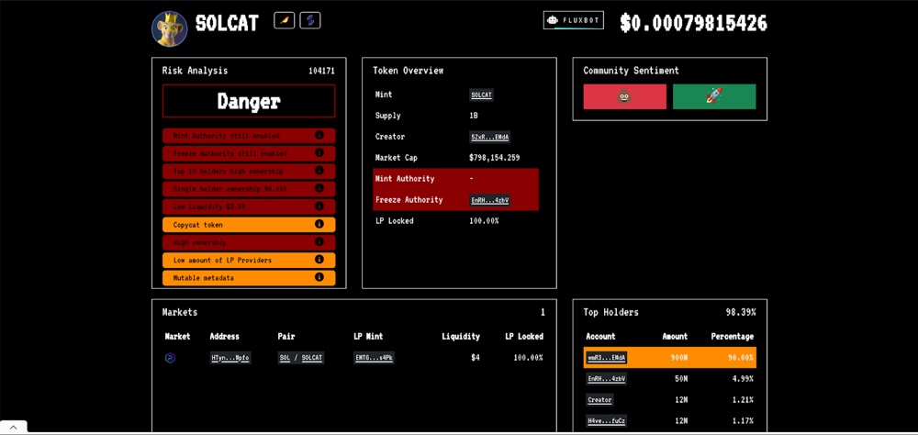Vote negative with the red poop button
918x435 pixels.
pyautogui.click(x=625, y=96)
